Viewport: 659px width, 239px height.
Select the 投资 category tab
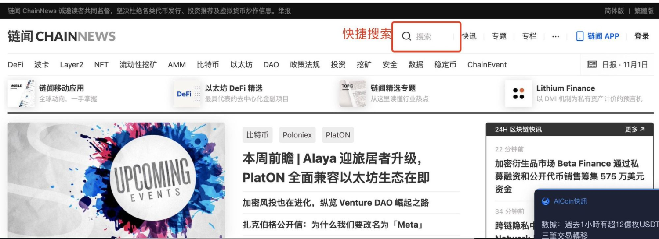pos(338,65)
